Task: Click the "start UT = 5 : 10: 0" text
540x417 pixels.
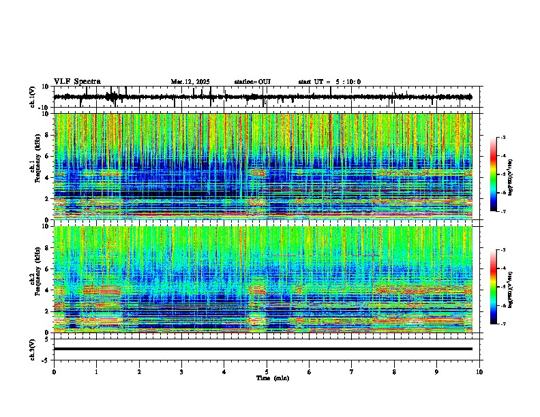Action: pyautogui.click(x=329, y=82)
